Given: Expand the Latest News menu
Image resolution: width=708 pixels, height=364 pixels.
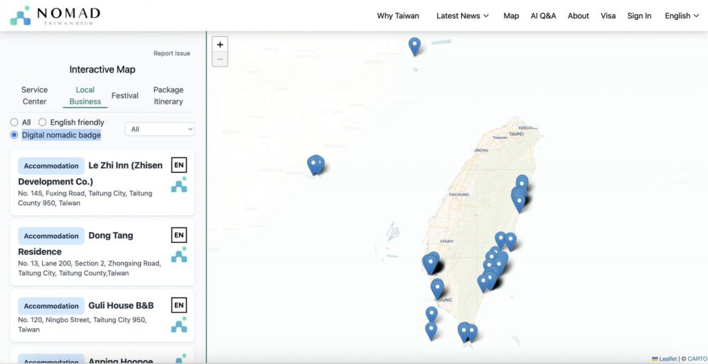Looking at the screenshot, I should pos(463,16).
